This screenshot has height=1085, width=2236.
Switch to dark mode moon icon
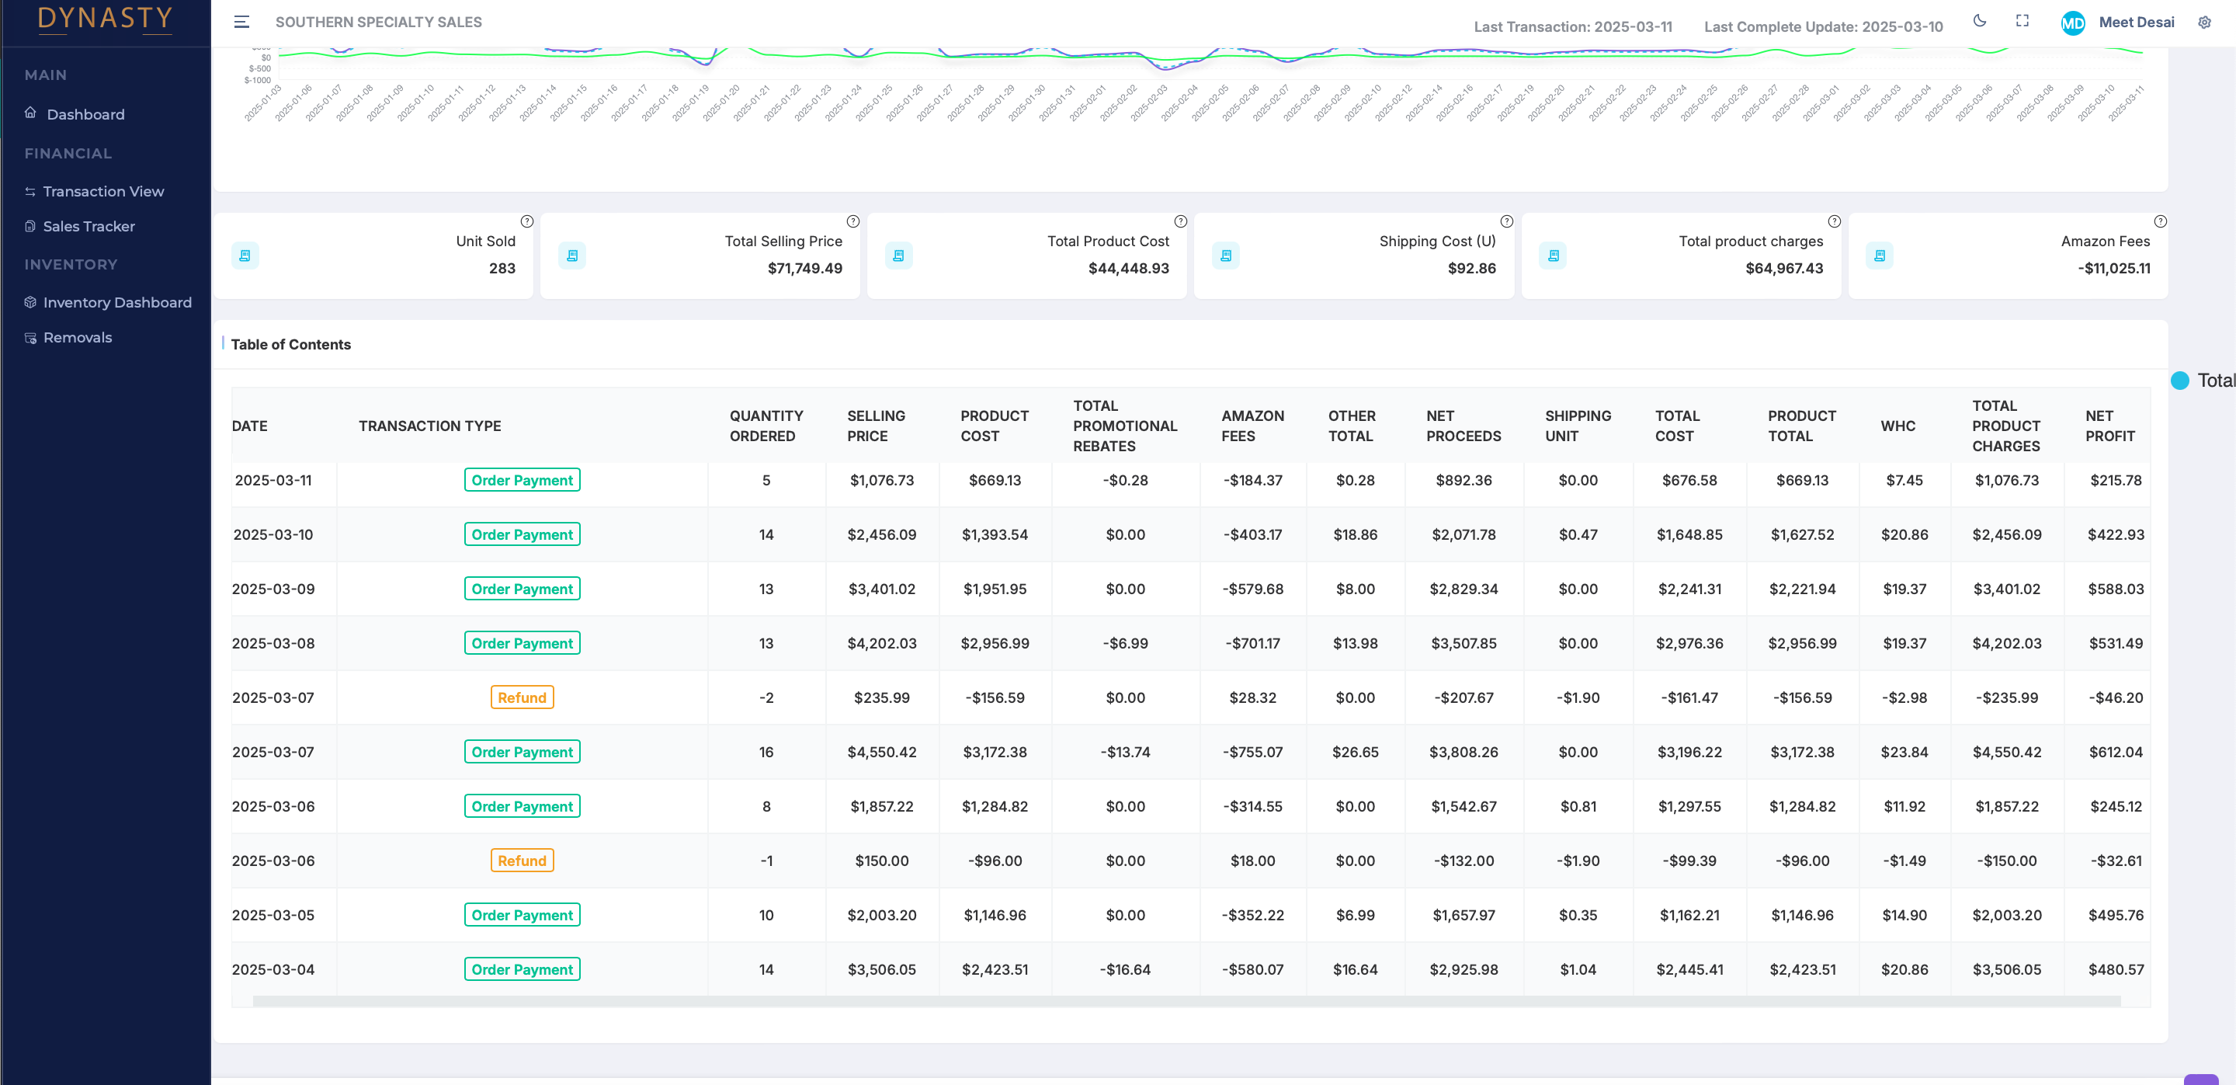coord(1979,21)
